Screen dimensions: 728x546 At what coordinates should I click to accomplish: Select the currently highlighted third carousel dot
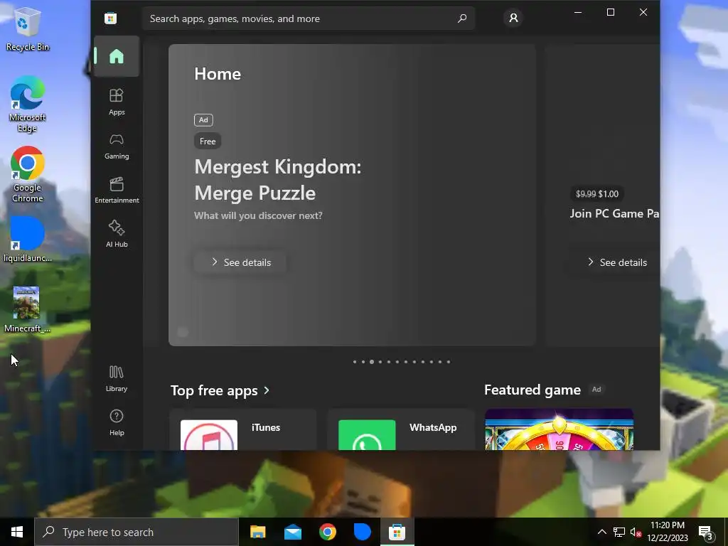click(371, 362)
